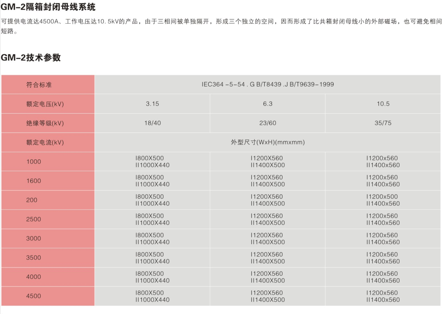
Task: Click row 2500 dimensions cell under 6.3
Action: pos(267,219)
